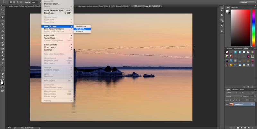This screenshot has width=257, height=129.
Task: Open the Video Layers menu entry
Action: (x=58, y=47)
